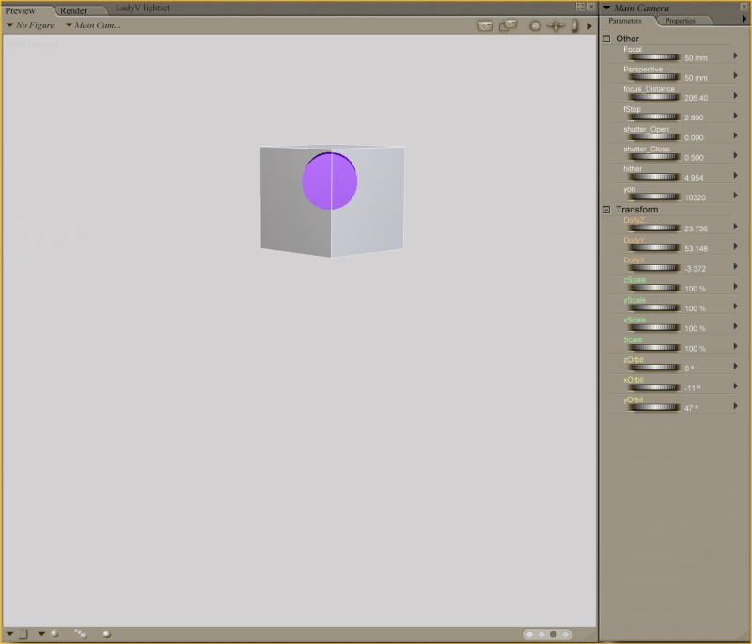Click the zScale parameter label
Image resolution: width=752 pixels, height=644 pixels.
[634, 280]
